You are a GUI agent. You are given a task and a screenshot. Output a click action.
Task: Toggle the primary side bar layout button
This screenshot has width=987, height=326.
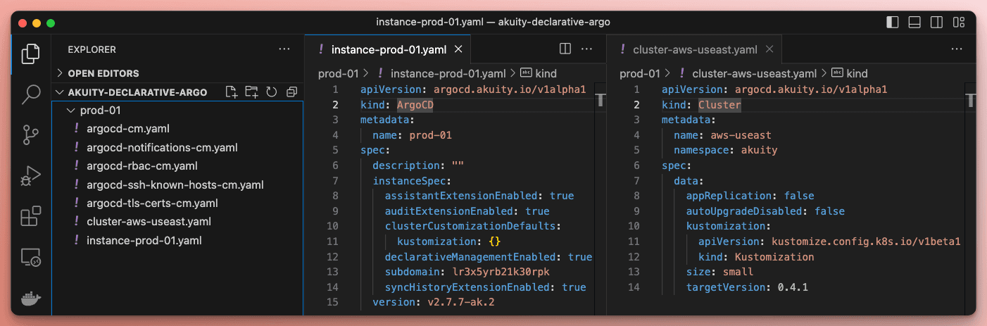893,22
